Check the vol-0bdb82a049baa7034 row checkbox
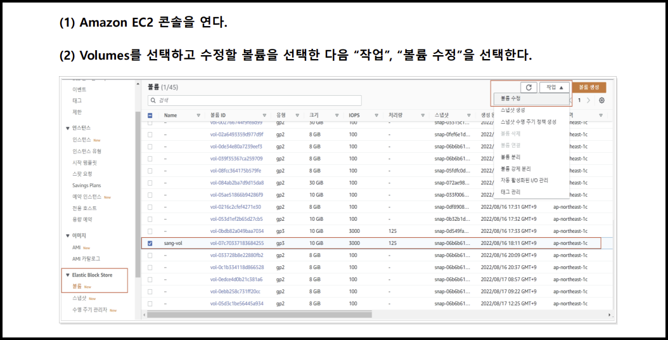This screenshot has width=668, height=340. coord(150,231)
